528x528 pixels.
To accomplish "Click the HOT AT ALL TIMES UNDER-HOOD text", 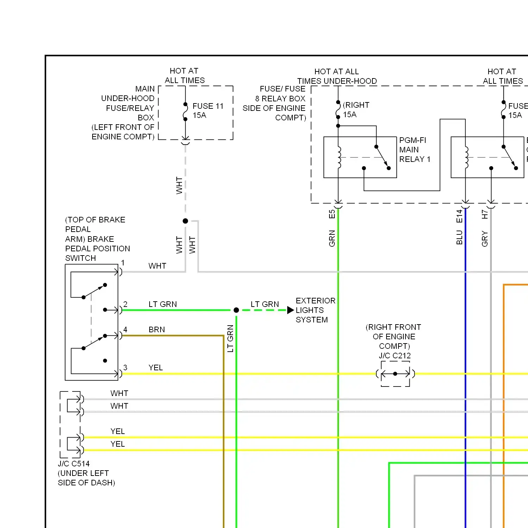I will (337, 76).
